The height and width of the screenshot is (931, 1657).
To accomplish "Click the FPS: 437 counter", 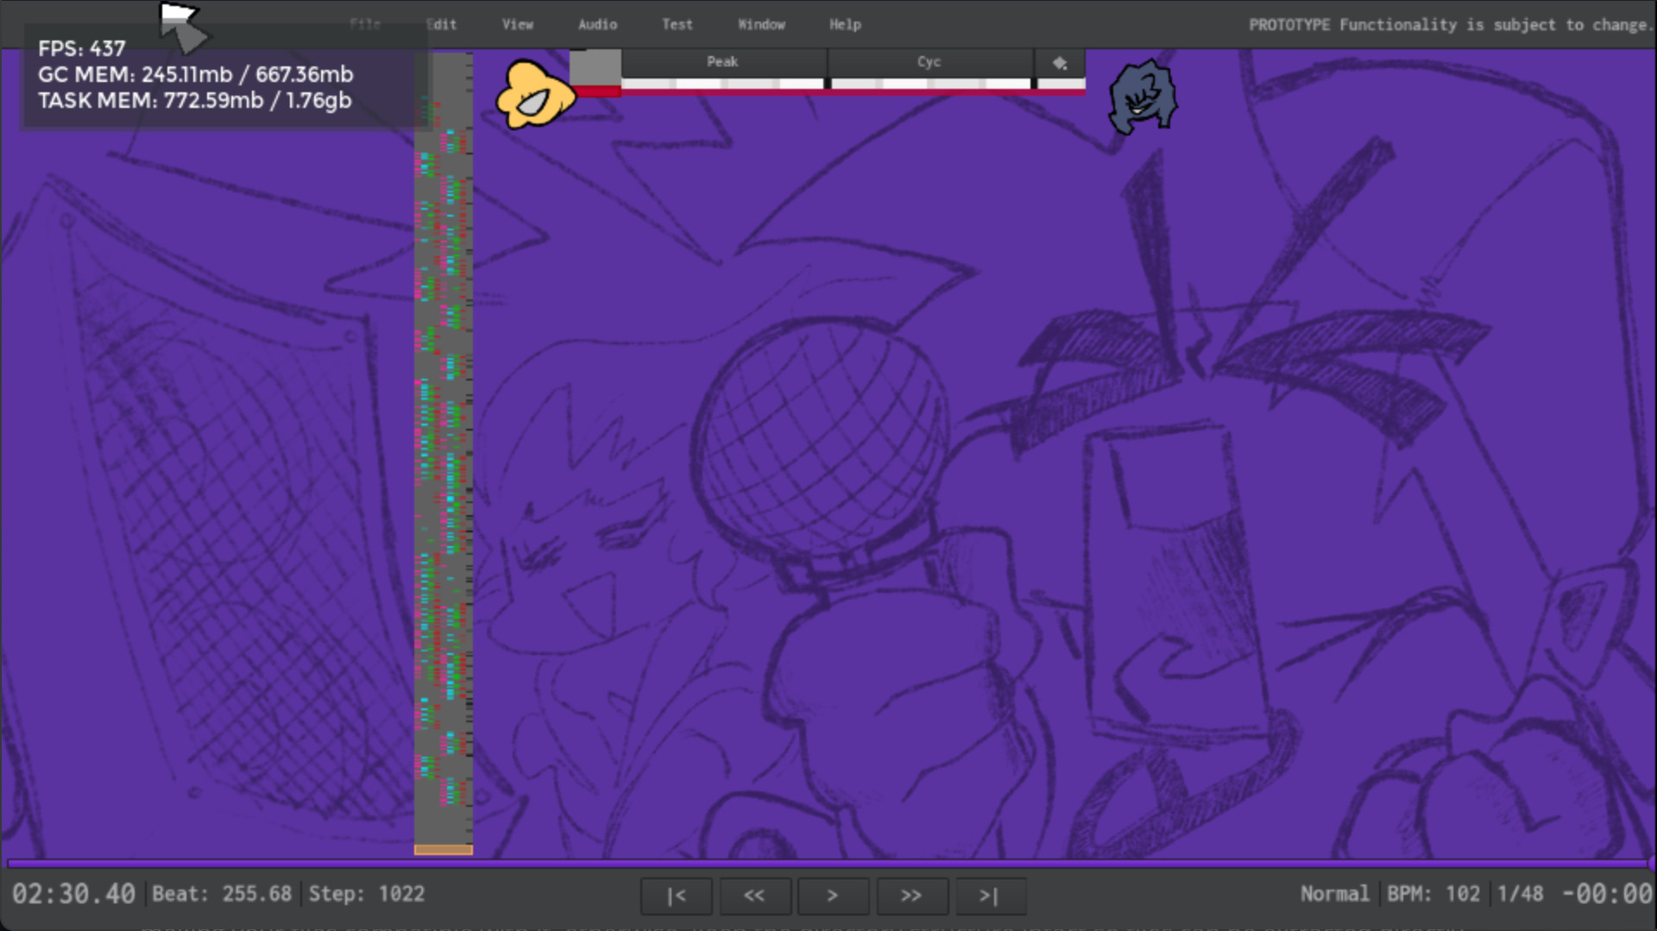I will (82, 48).
